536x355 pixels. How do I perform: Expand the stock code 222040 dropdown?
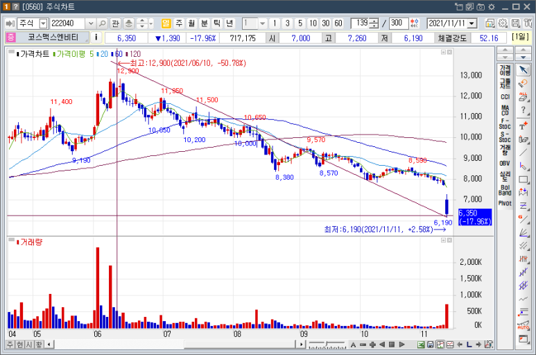[91, 24]
